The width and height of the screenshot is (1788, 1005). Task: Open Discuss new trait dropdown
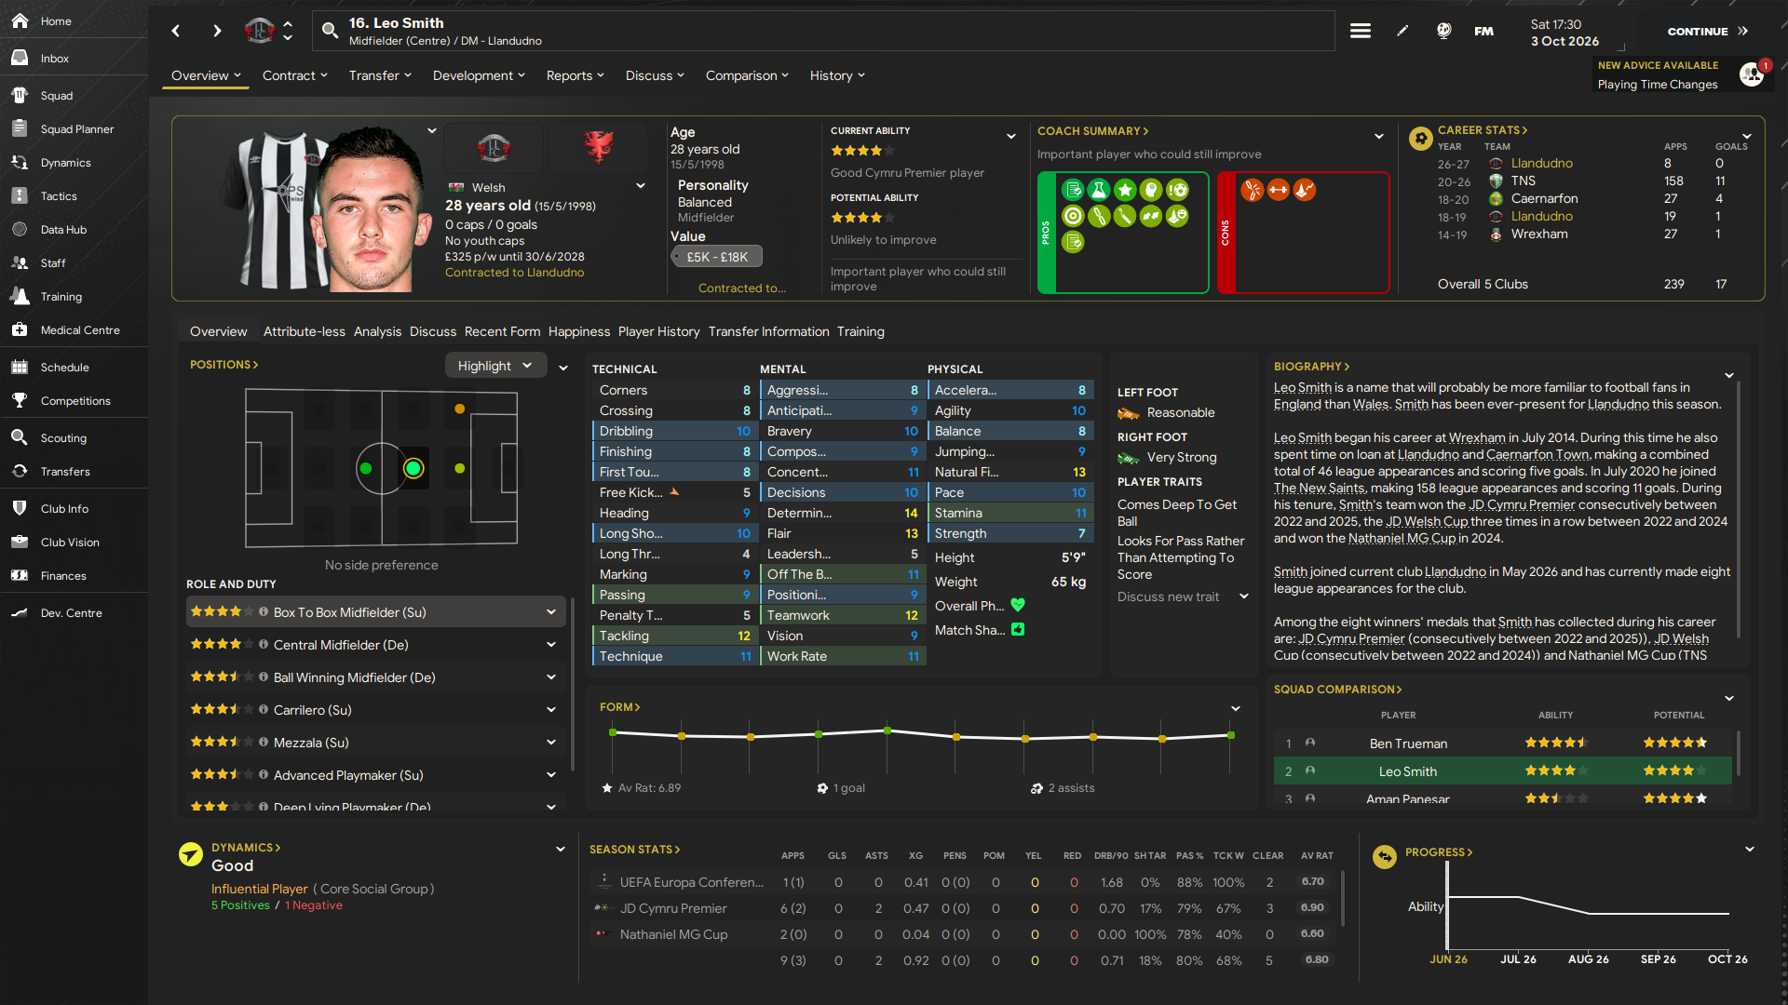1182,596
